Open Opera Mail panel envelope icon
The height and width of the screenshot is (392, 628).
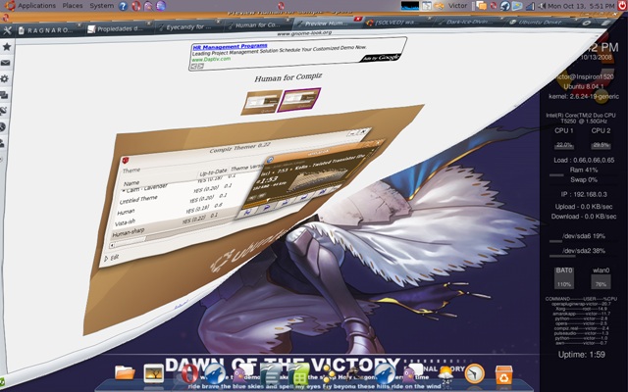tap(6, 63)
